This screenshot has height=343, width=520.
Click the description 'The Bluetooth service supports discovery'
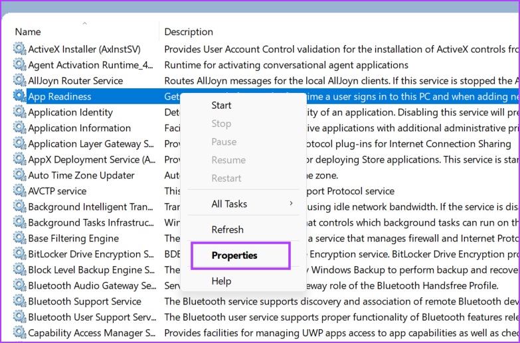[341, 301]
